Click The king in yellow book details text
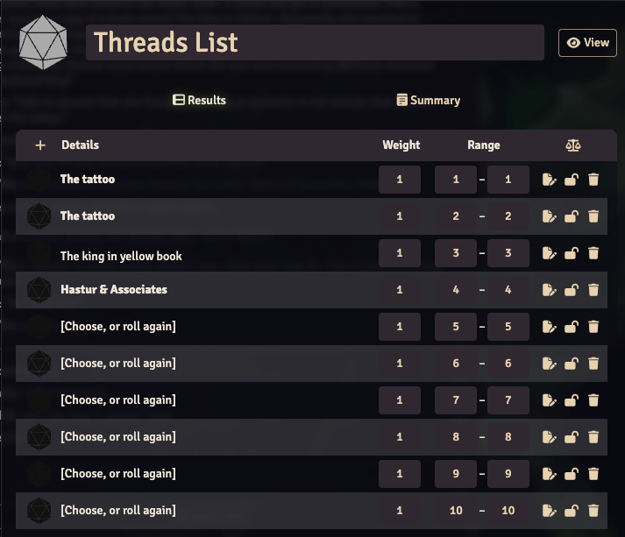This screenshot has height=537, width=625. 121,256
